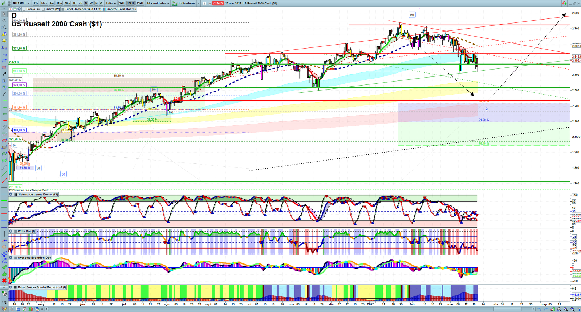Open the Indicadores button
This screenshot has height=312, width=581.
184,3
